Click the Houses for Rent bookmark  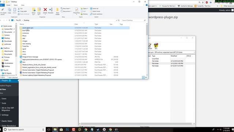(167, 6)
